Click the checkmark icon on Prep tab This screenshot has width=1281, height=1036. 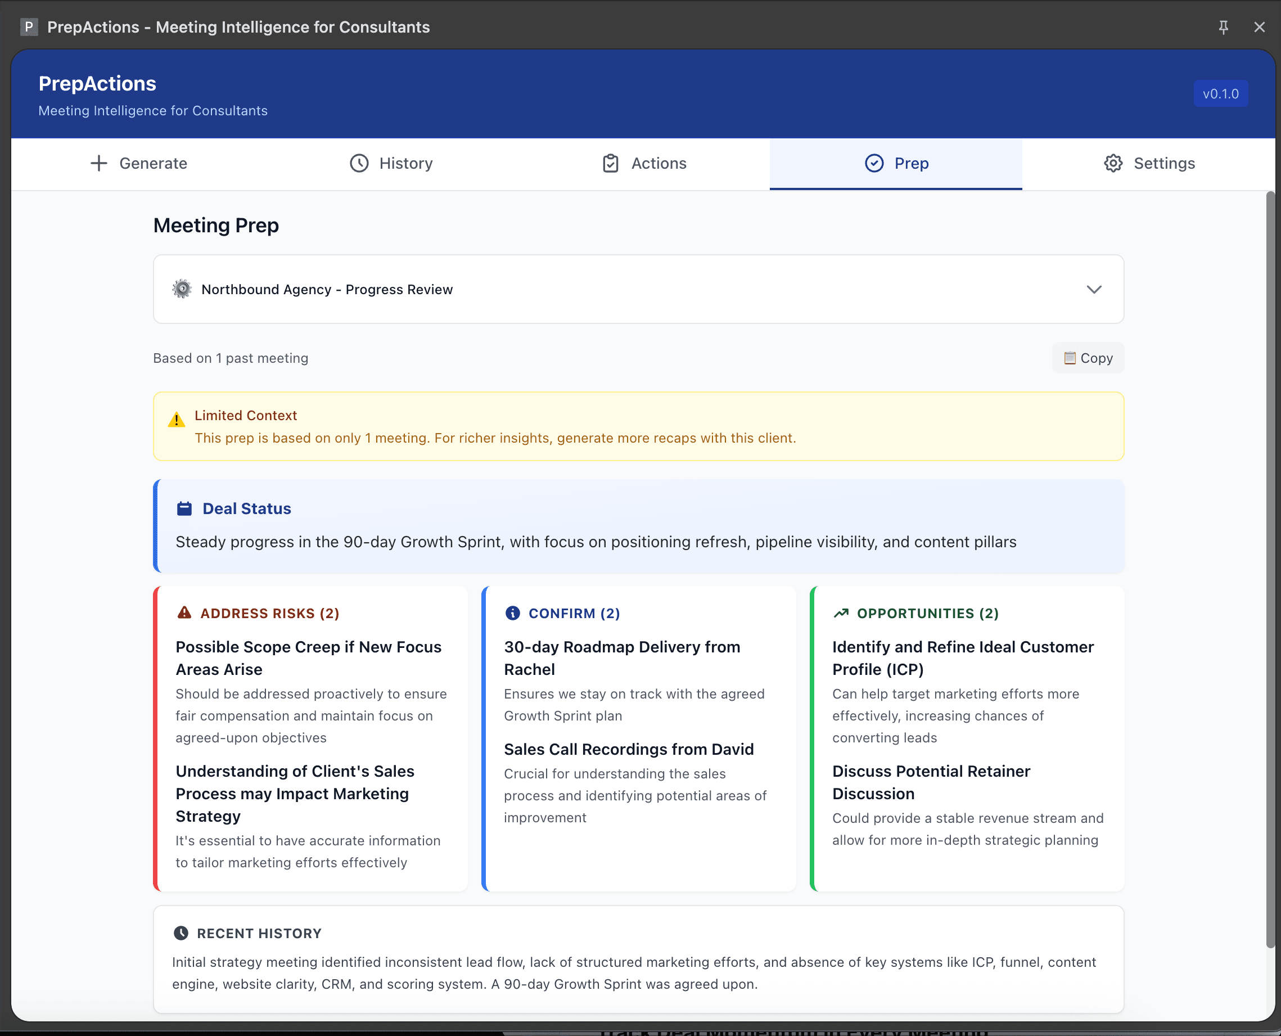873,163
